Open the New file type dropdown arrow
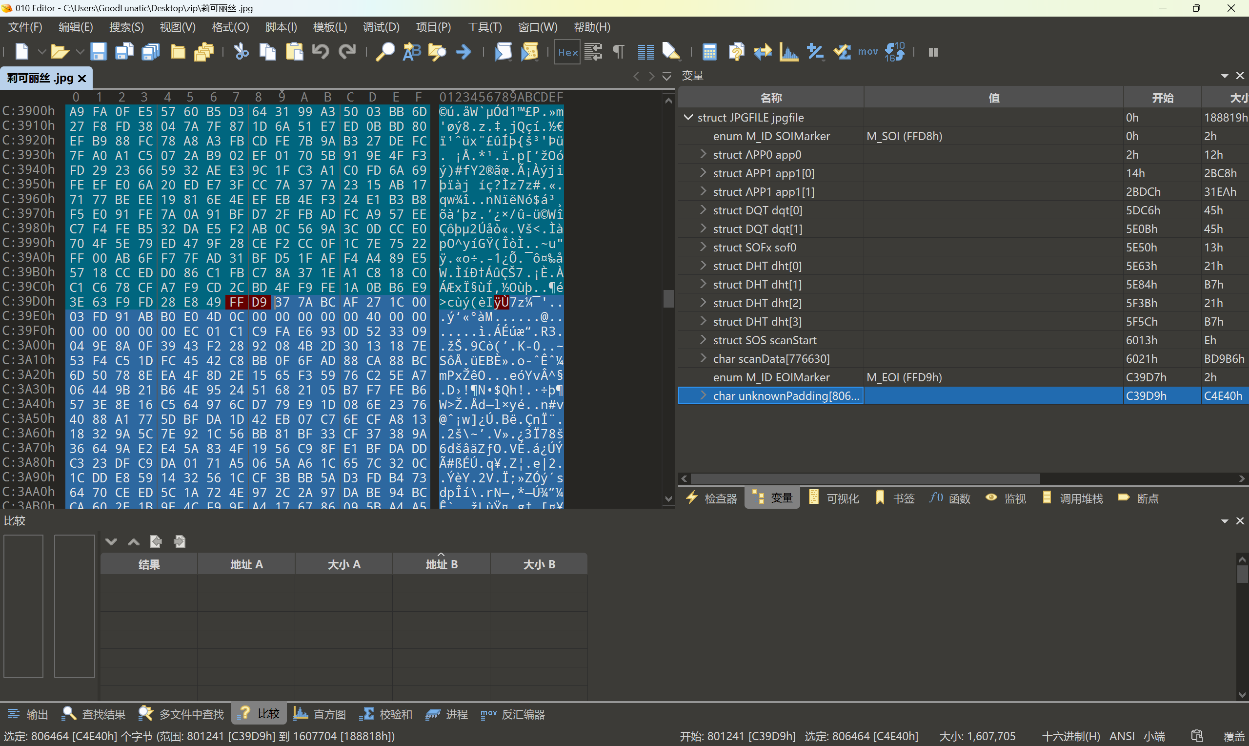 click(x=41, y=52)
